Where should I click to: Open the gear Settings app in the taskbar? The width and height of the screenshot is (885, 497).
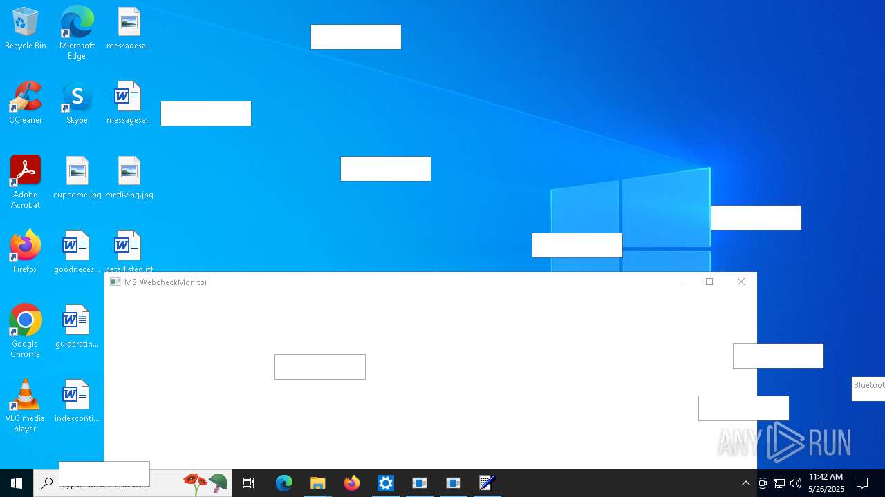pyautogui.click(x=386, y=483)
